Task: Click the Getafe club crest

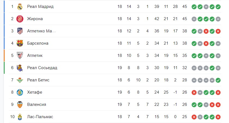Action: coord(20,92)
